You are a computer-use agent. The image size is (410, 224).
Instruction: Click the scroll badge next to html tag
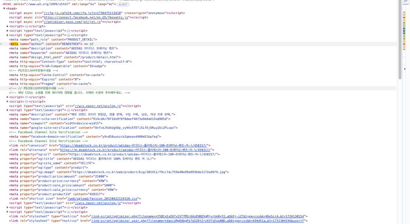tap(123, 4)
